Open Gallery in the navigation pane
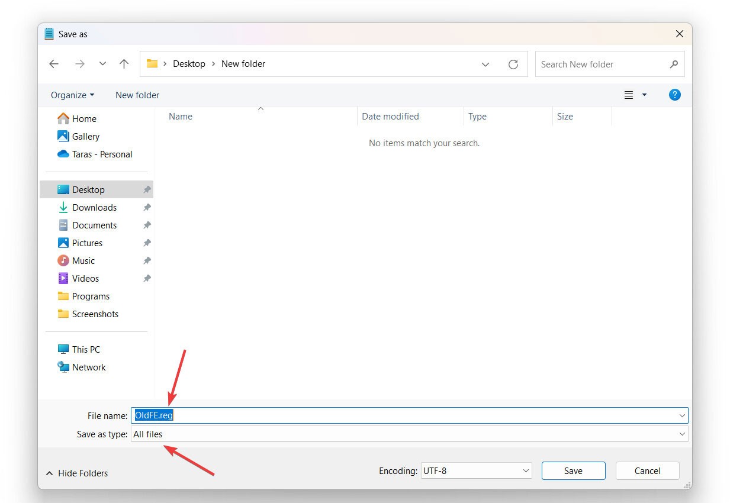Image resolution: width=730 pixels, height=503 pixels. 85,136
